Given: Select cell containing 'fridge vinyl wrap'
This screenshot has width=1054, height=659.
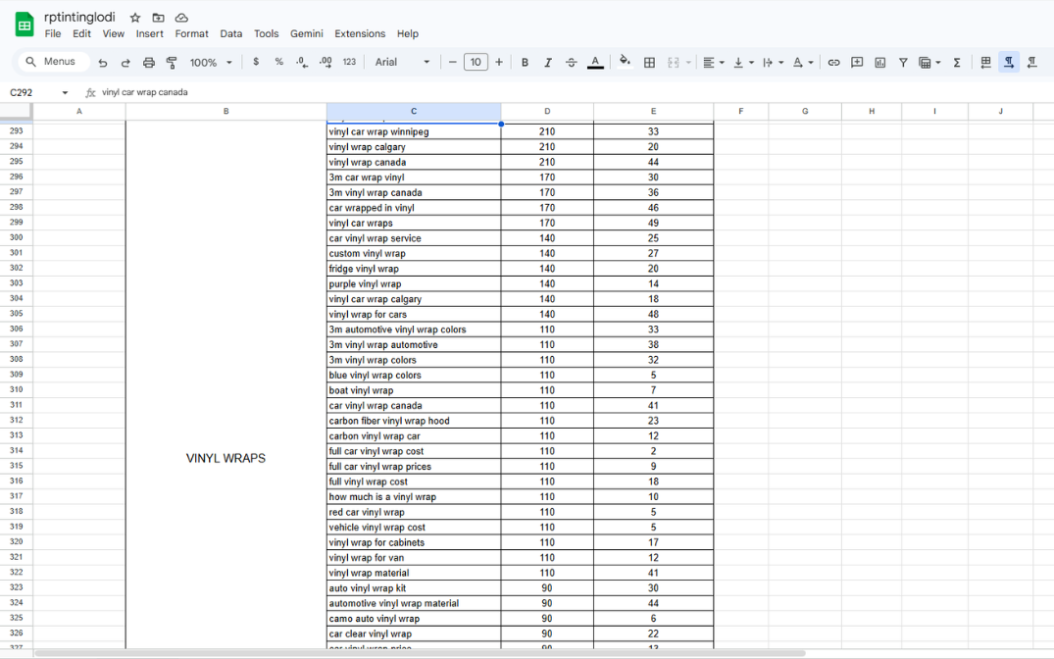Looking at the screenshot, I should [413, 269].
